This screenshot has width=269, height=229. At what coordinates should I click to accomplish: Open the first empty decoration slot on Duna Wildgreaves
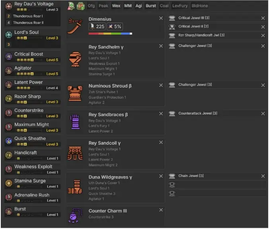point(217,185)
